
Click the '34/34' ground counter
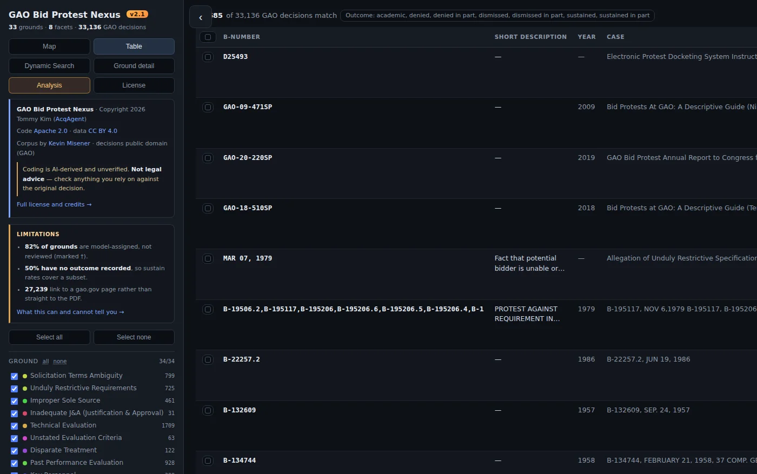click(x=167, y=361)
